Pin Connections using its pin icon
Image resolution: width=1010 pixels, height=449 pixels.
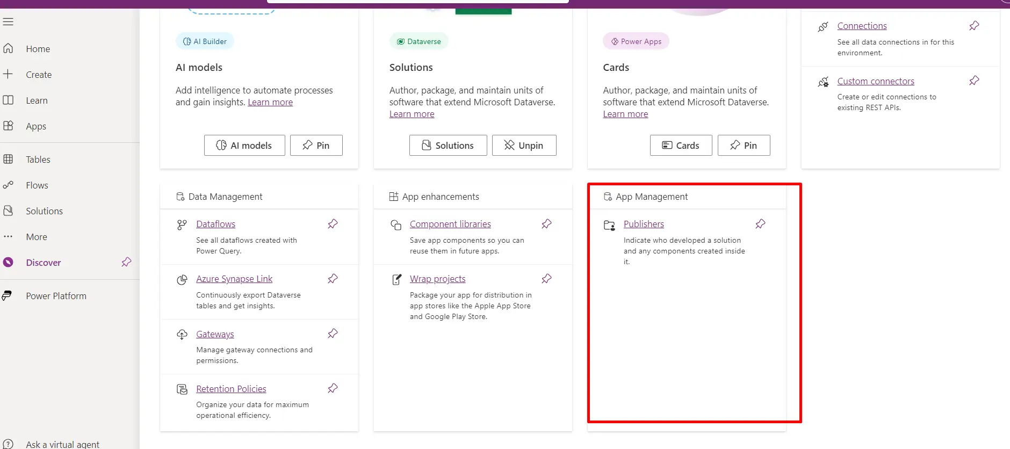tap(974, 26)
